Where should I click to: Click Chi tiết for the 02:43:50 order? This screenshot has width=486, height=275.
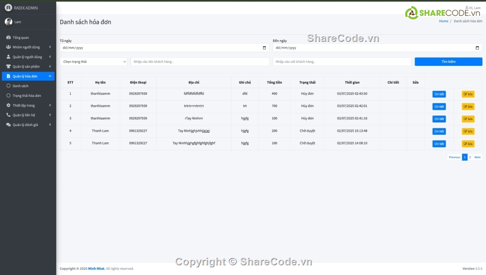(x=439, y=94)
